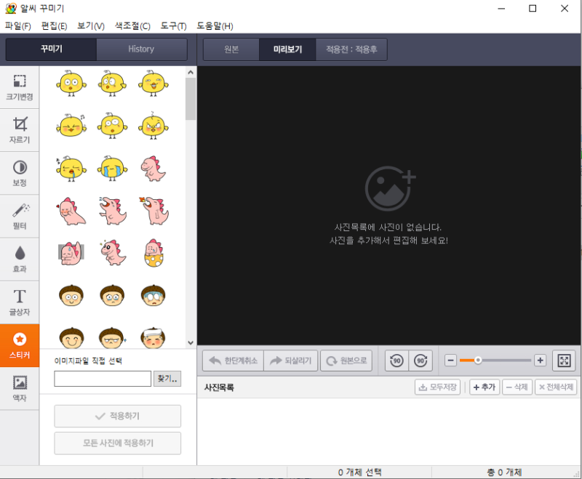Pick the fire-breathing pink dinosaur sticker
This screenshot has width=582, height=479.
pyautogui.click(x=154, y=211)
